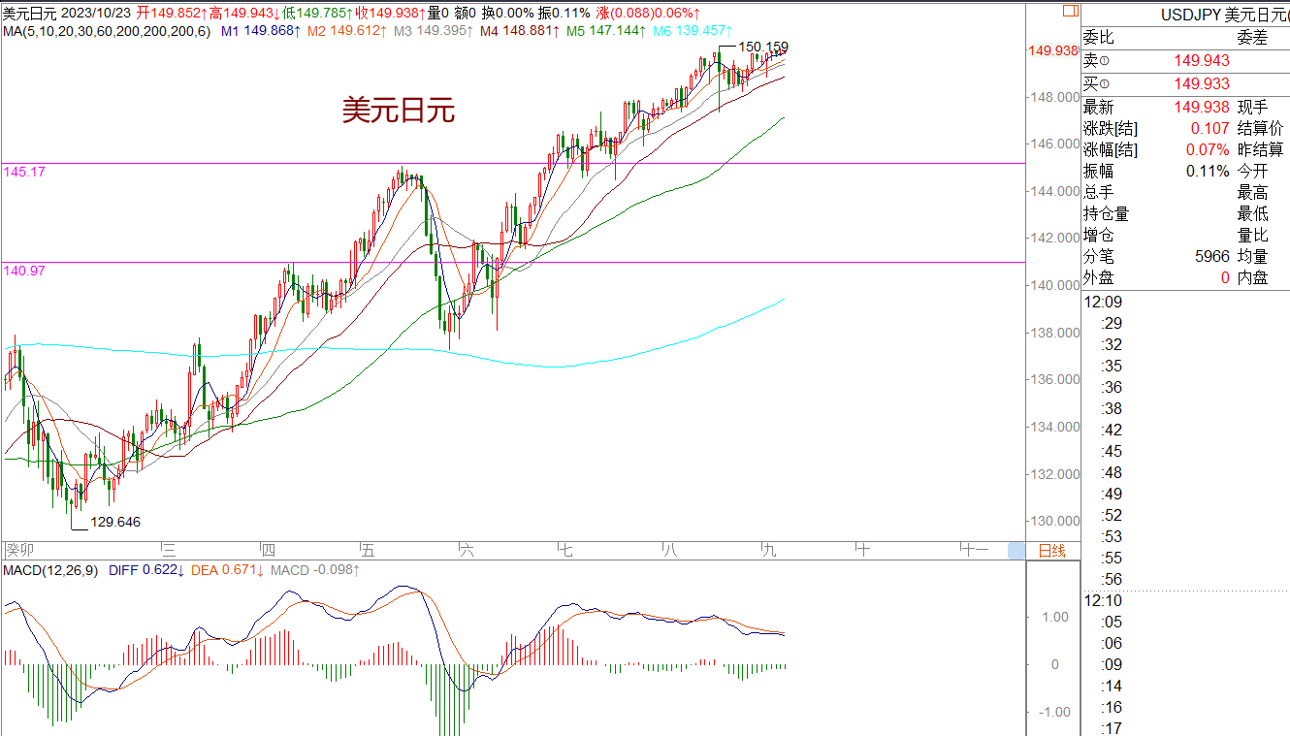
Task: Click the 涨(0.088)0.06% change value
Action: click(649, 13)
